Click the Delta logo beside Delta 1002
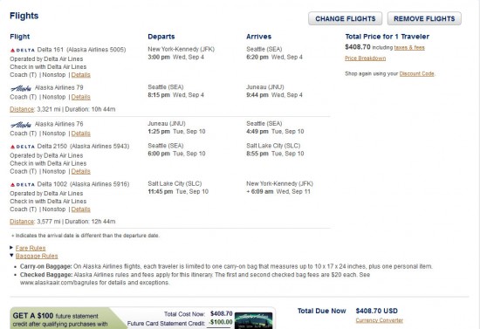Image resolution: width=480 pixels, height=329 pixels. [23, 184]
